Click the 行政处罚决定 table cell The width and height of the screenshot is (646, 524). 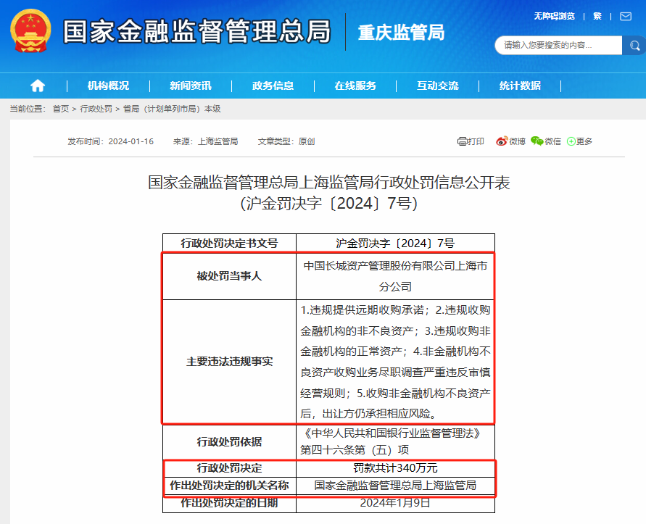tap(230, 468)
